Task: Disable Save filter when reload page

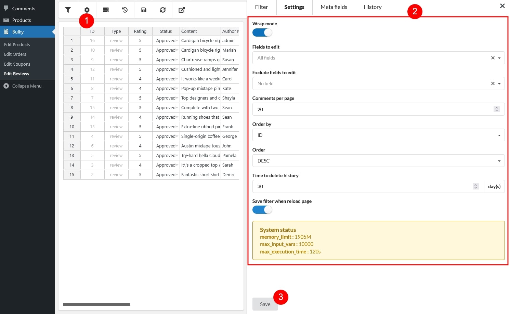Action: click(x=262, y=210)
